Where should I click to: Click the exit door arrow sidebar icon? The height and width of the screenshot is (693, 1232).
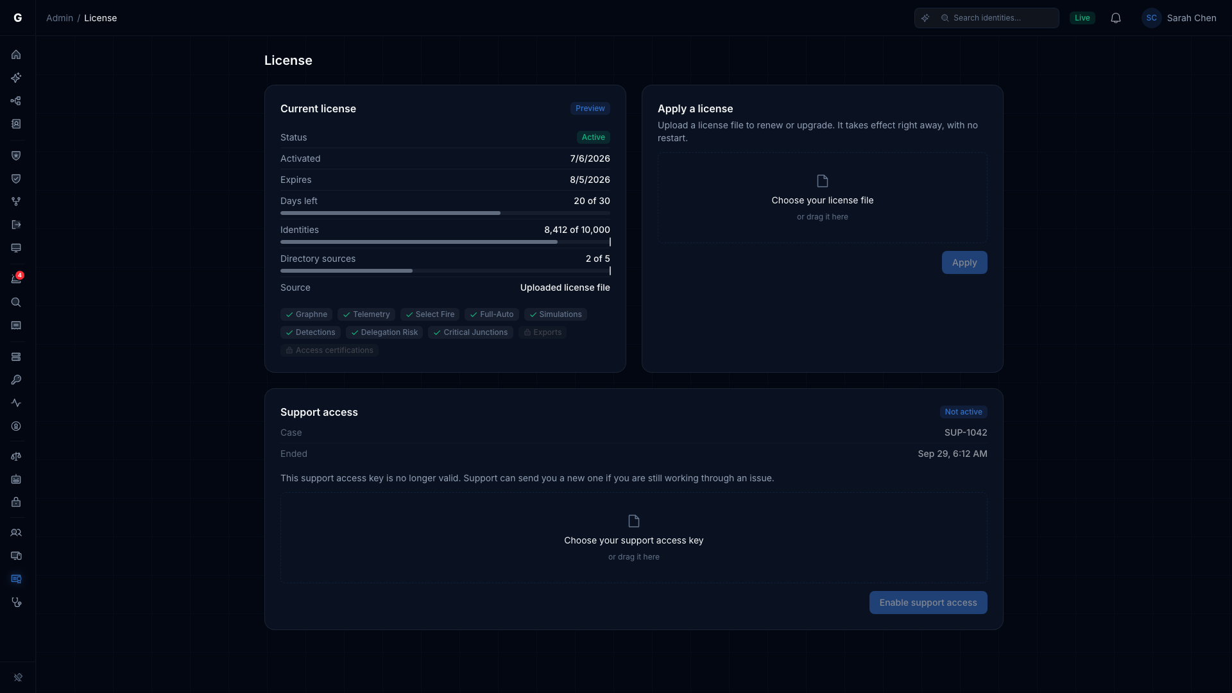(16, 225)
